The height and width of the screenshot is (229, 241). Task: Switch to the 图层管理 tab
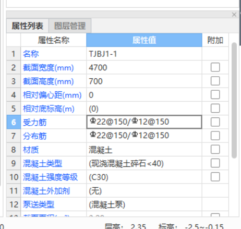point(70,26)
